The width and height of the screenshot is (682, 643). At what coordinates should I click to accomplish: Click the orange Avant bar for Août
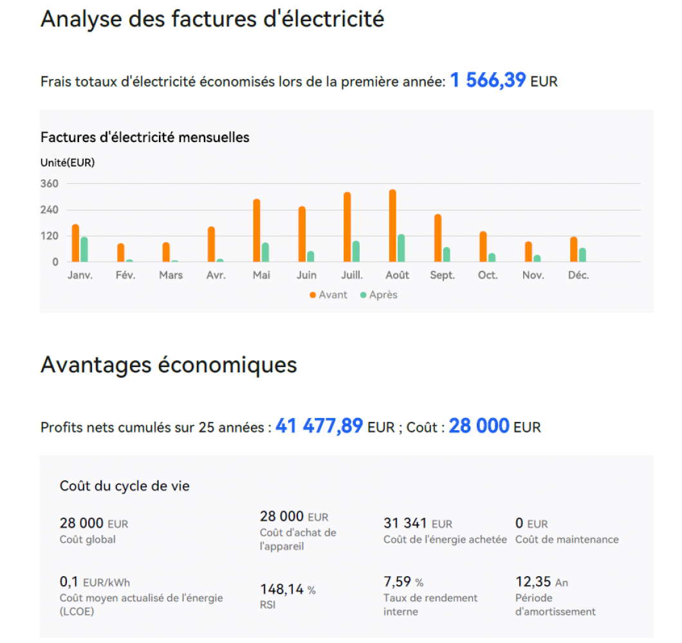pos(392,226)
